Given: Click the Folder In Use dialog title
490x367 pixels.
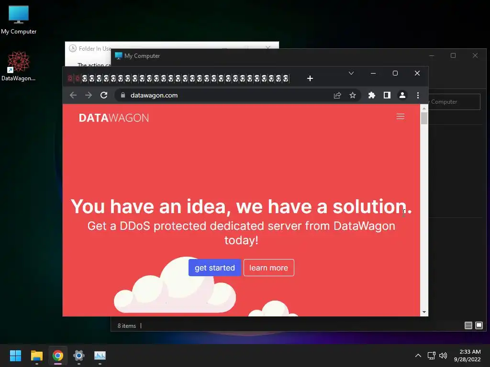Looking at the screenshot, I should tap(95, 49).
